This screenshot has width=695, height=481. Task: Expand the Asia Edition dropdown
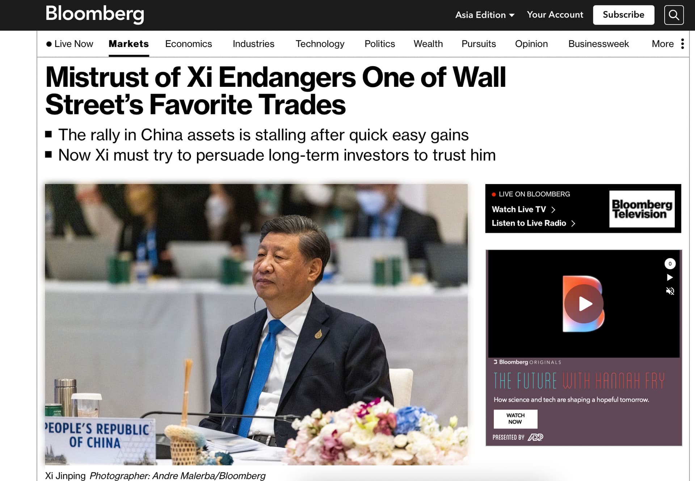(x=485, y=15)
